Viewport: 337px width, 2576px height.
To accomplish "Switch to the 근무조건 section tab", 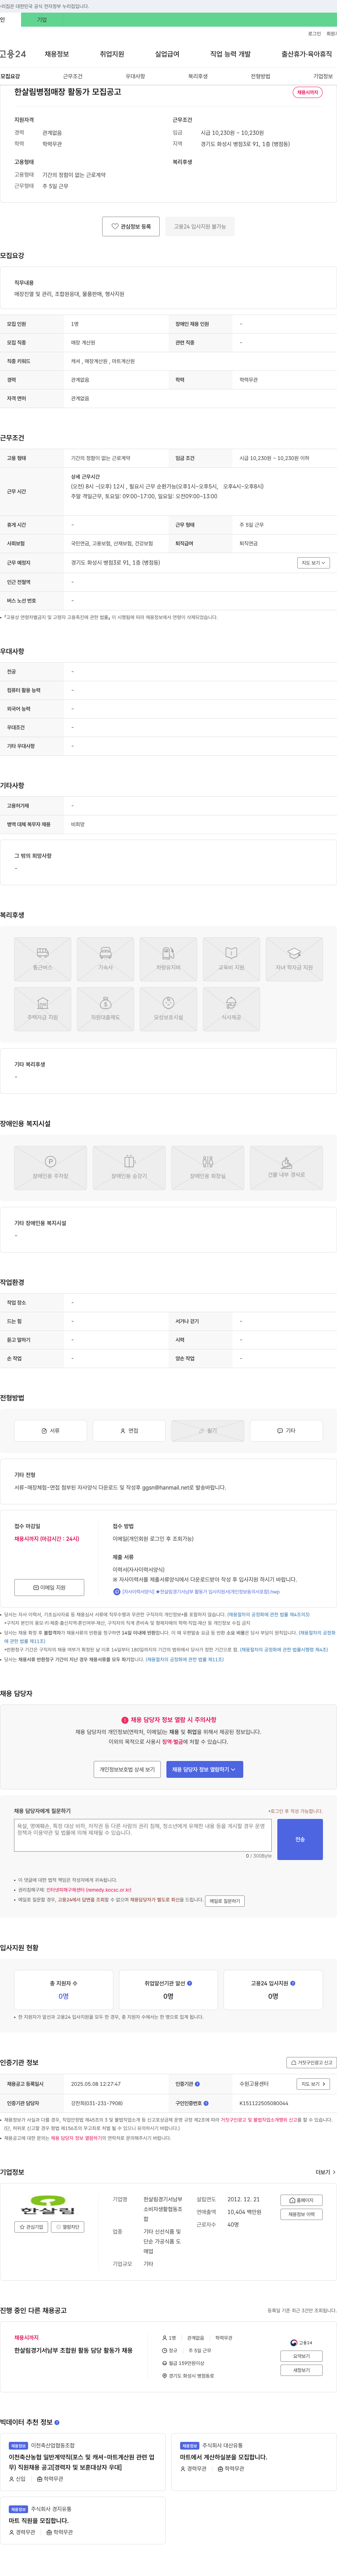I will click(73, 76).
